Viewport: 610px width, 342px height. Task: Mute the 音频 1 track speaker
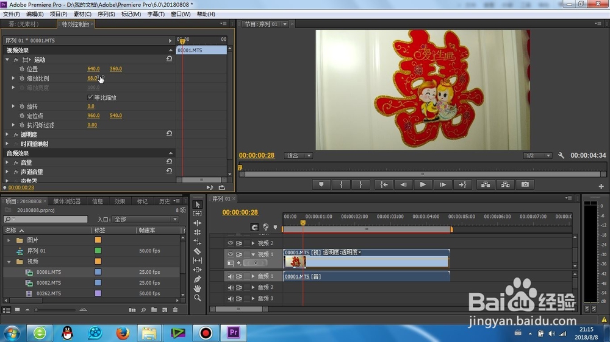tap(231, 276)
